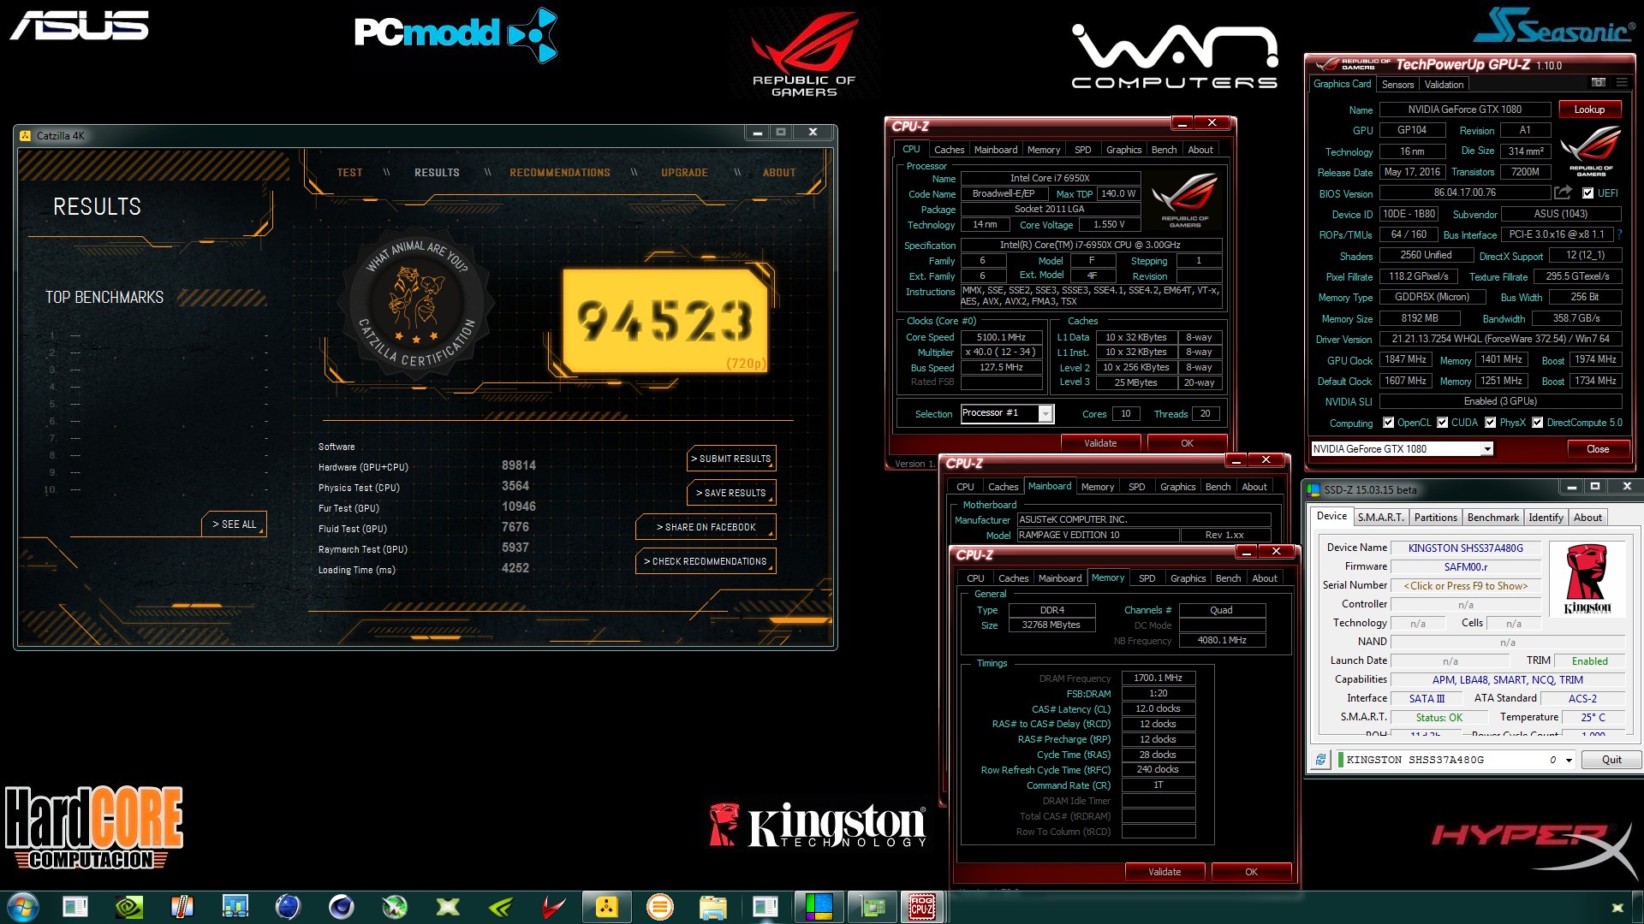Open the S.M.A.R.T. tab in SSD-Z
Image resolution: width=1644 pixels, height=924 pixels.
(1380, 518)
